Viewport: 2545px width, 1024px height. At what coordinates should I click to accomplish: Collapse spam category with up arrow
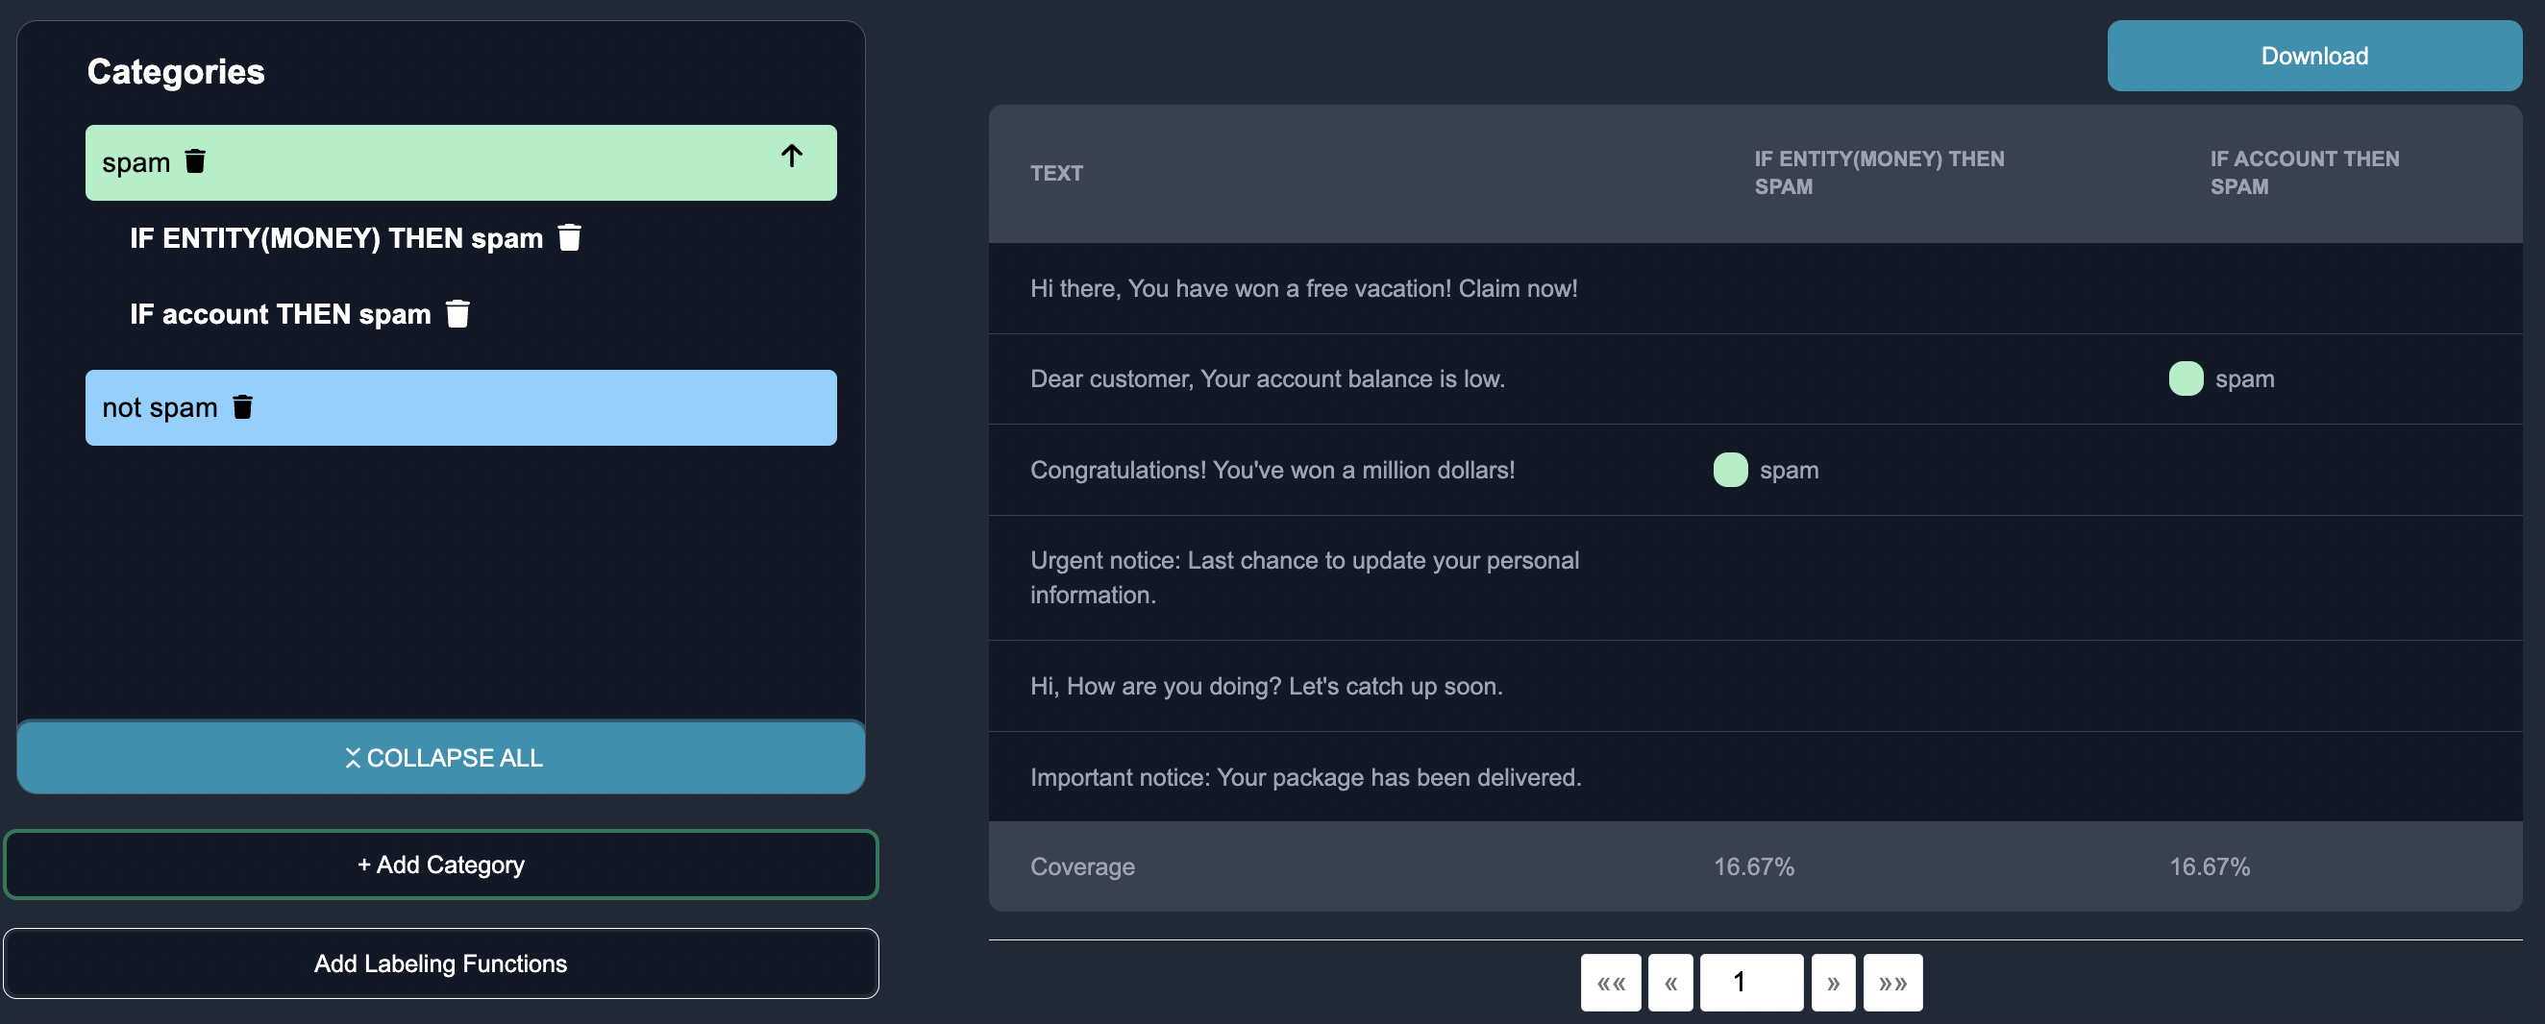click(x=791, y=156)
